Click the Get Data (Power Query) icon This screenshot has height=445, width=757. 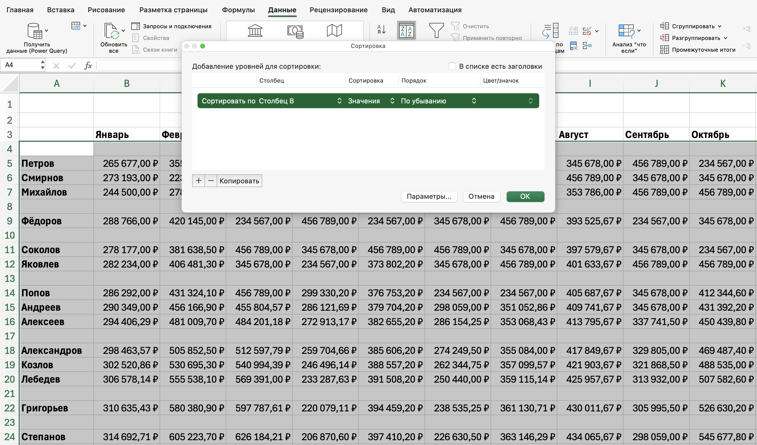pyautogui.click(x=34, y=31)
